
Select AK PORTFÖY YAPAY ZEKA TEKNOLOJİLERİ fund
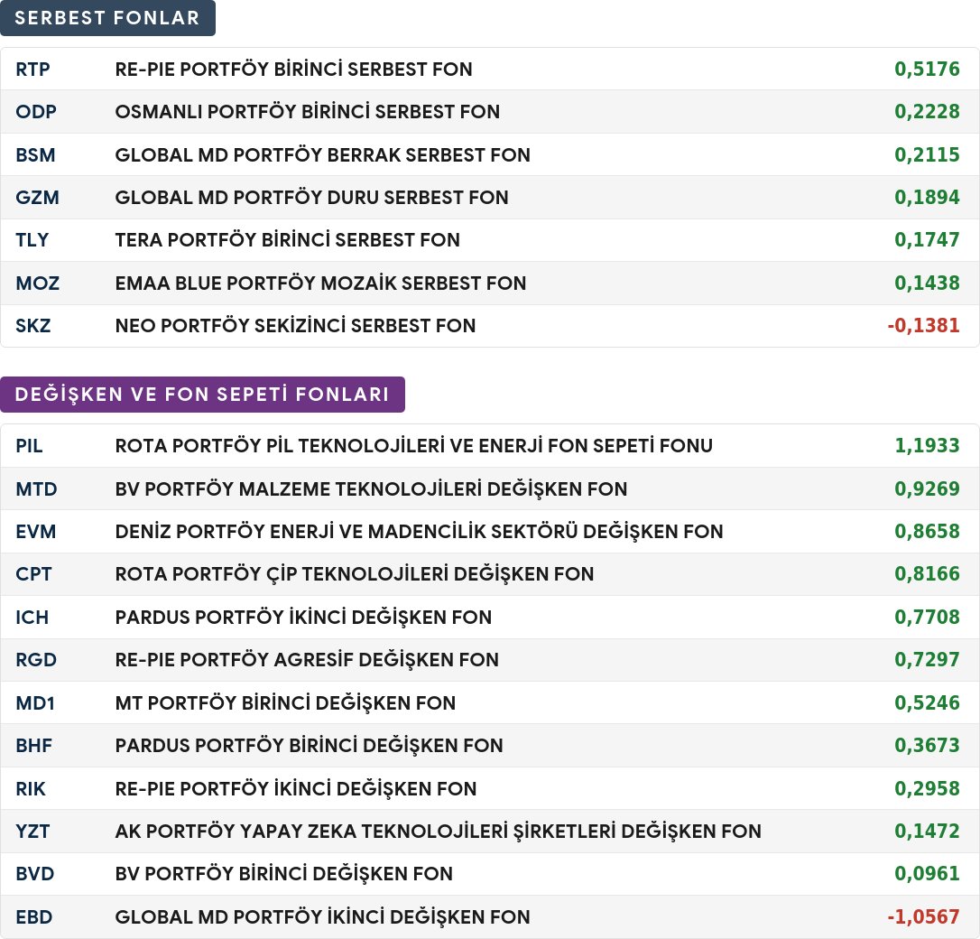point(439,831)
